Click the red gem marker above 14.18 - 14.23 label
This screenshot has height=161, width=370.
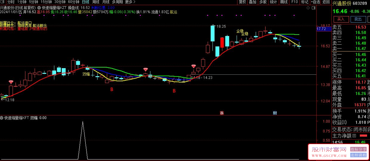point(194,66)
